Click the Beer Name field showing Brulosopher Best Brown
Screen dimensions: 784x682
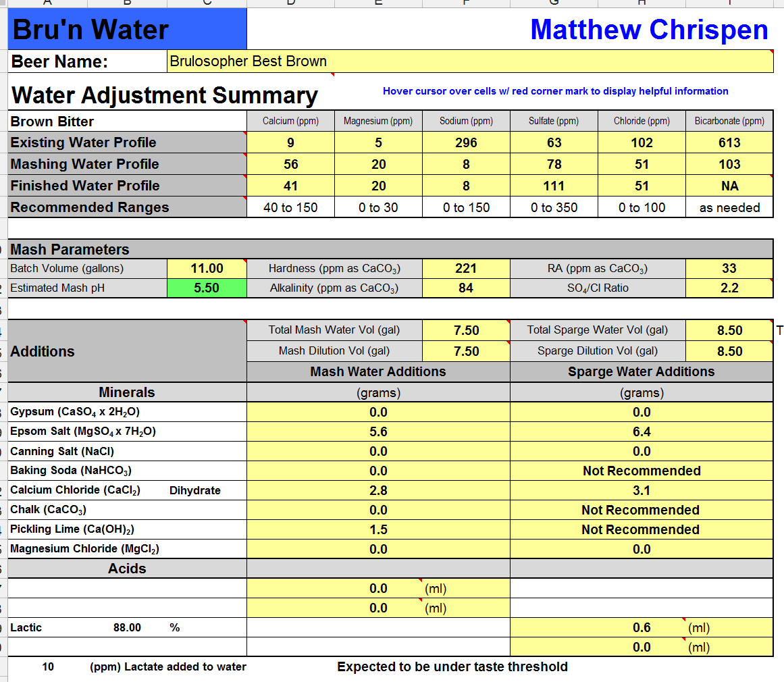click(469, 61)
